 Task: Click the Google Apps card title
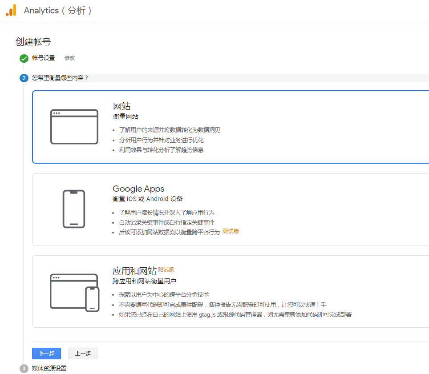click(138, 189)
